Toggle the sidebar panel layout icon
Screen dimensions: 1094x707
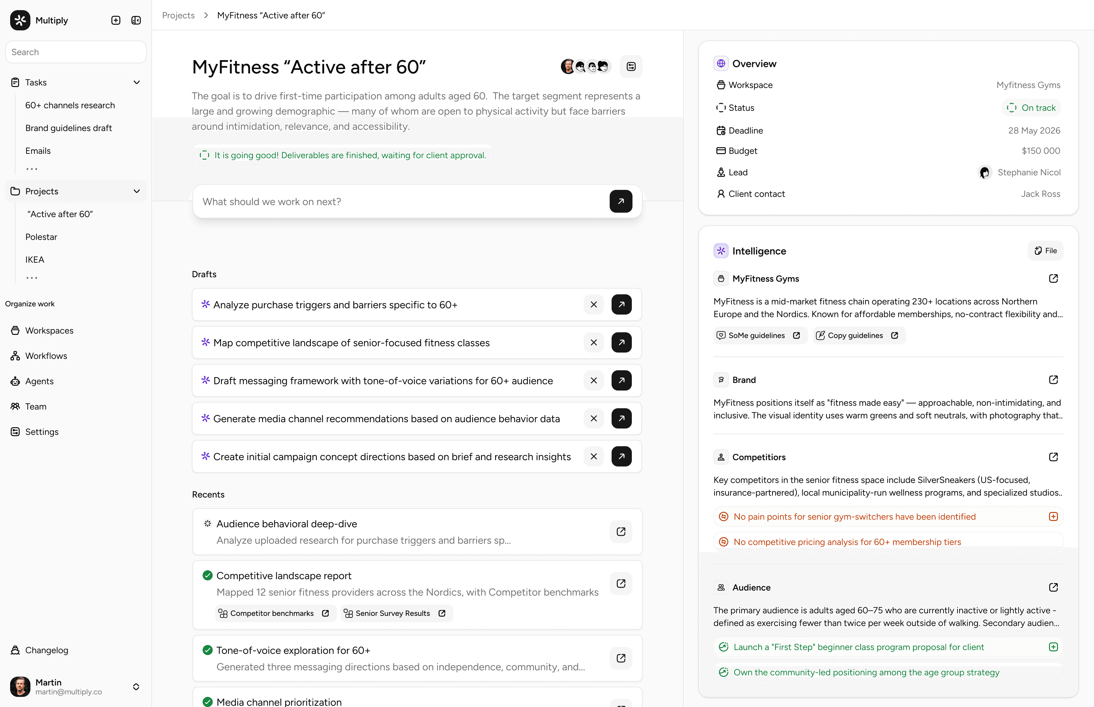(x=136, y=20)
